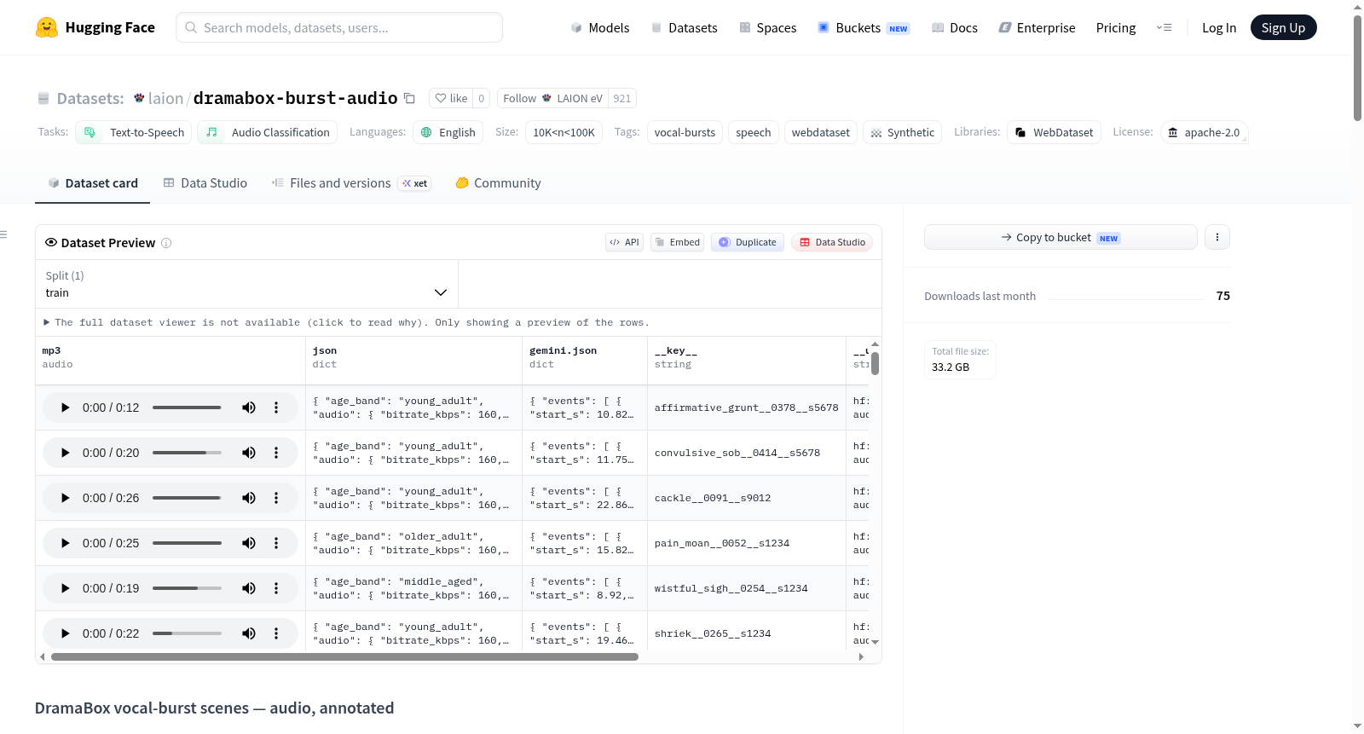Open the Enterprise page
Image resolution: width=1364 pixels, height=734 pixels.
click(x=1037, y=27)
